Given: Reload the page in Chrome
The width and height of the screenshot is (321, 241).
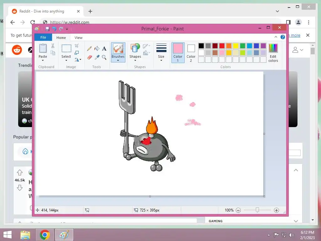Looking at the screenshot, I should 33,22.
